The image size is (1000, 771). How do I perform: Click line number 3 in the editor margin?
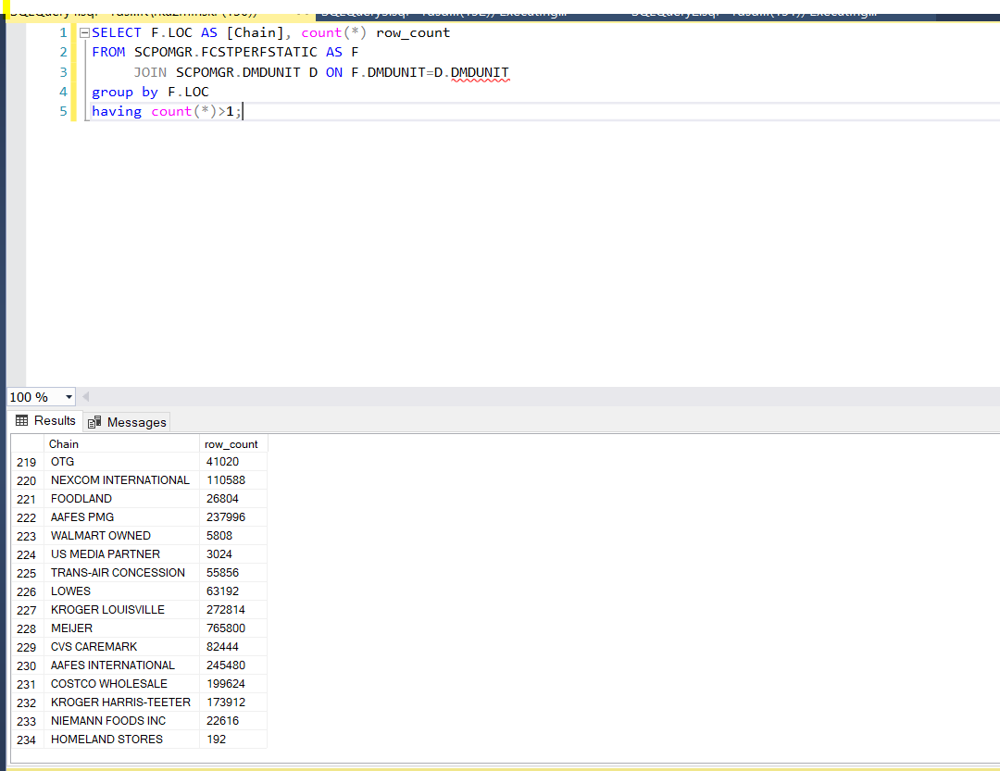[62, 72]
